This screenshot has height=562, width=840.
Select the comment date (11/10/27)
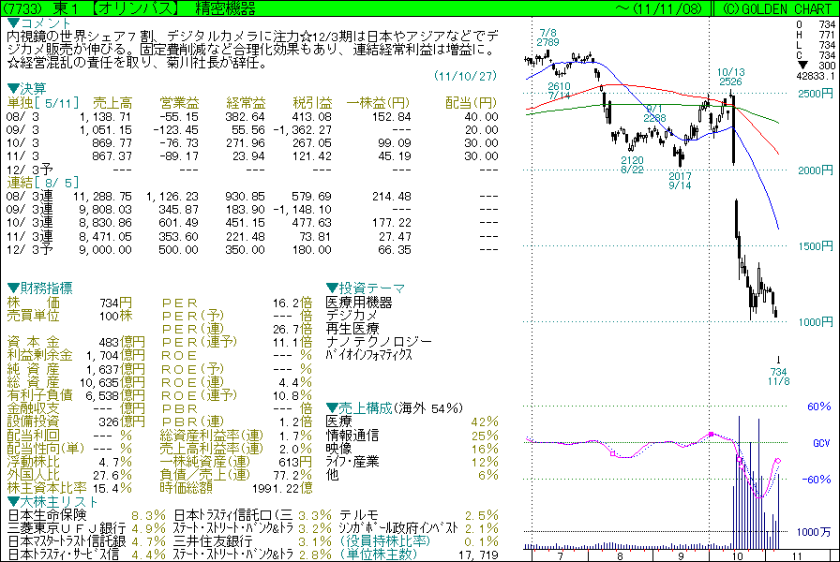pos(465,76)
